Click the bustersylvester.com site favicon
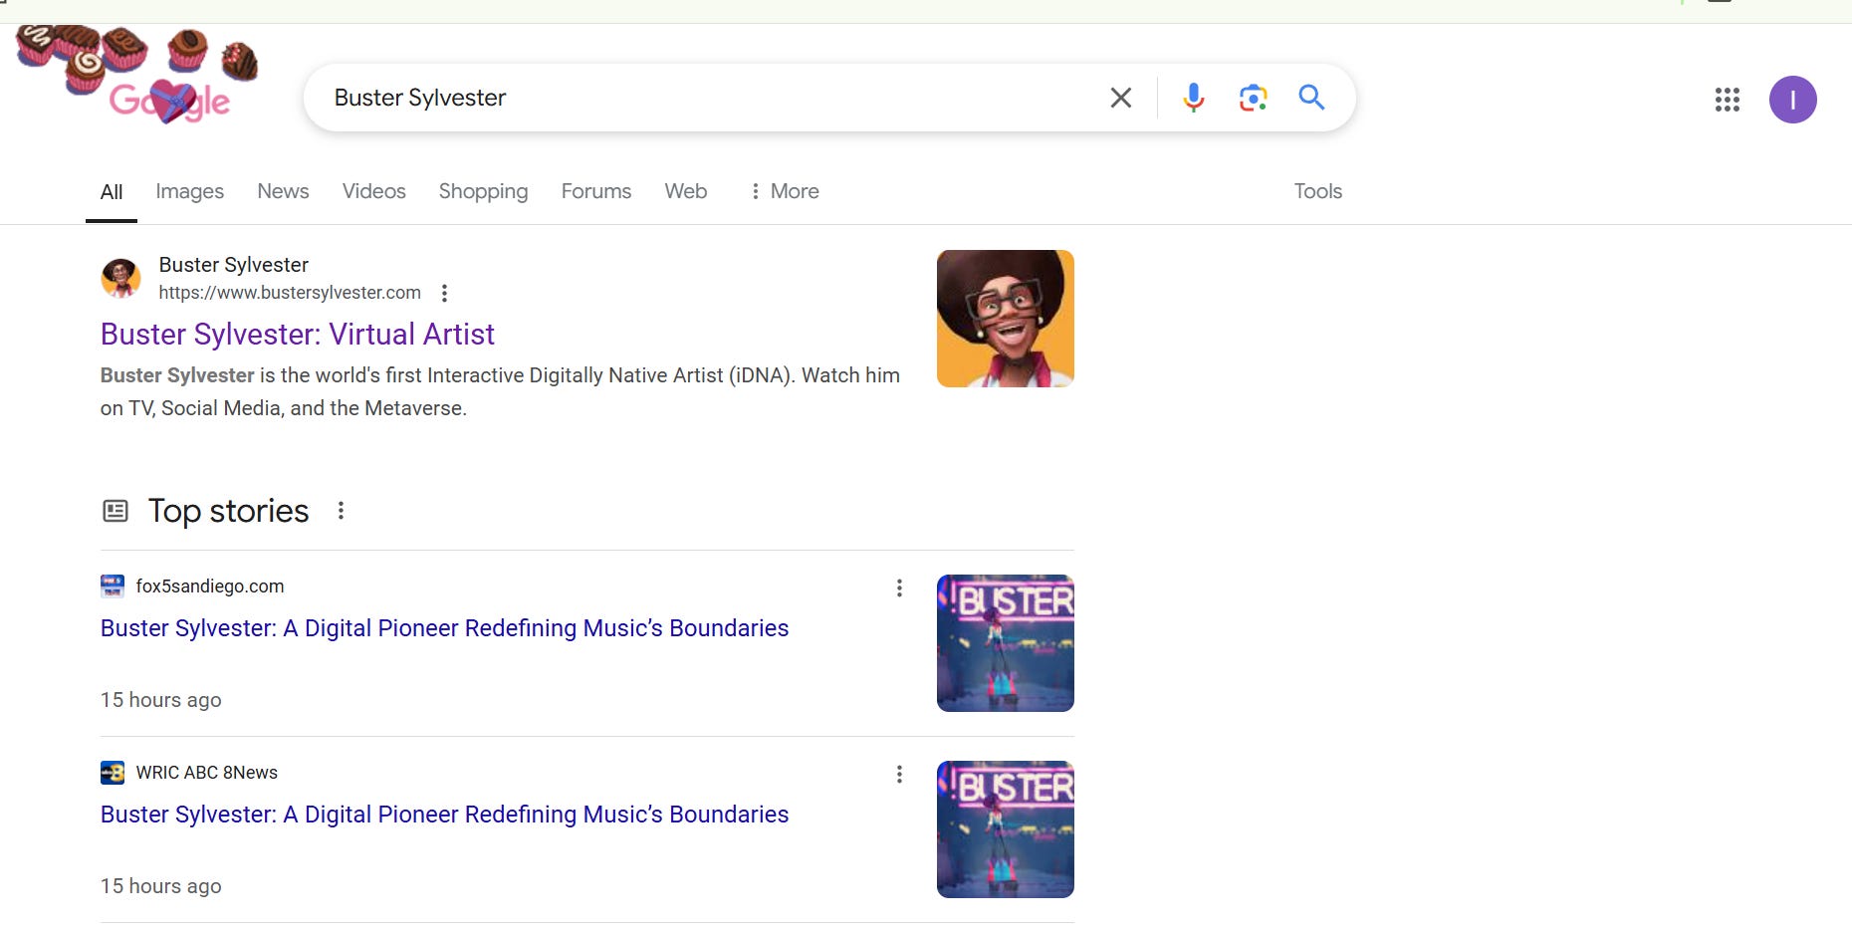 pyautogui.click(x=120, y=278)
